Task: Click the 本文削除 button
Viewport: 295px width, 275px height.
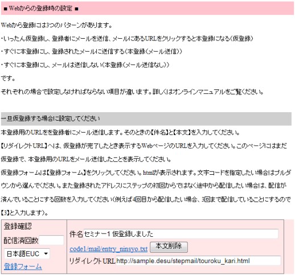Action: [x=169, y=247]
